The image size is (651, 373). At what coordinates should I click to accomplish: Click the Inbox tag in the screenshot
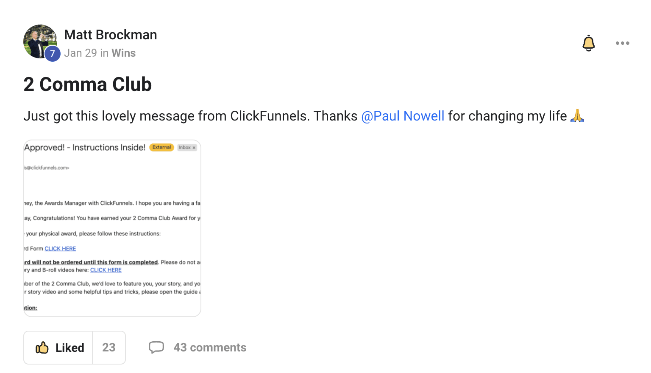[187, 148]
